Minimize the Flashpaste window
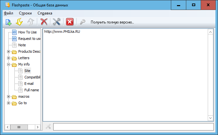The height and width of the screenshot is (135, 218). click(x=179, y=5)
